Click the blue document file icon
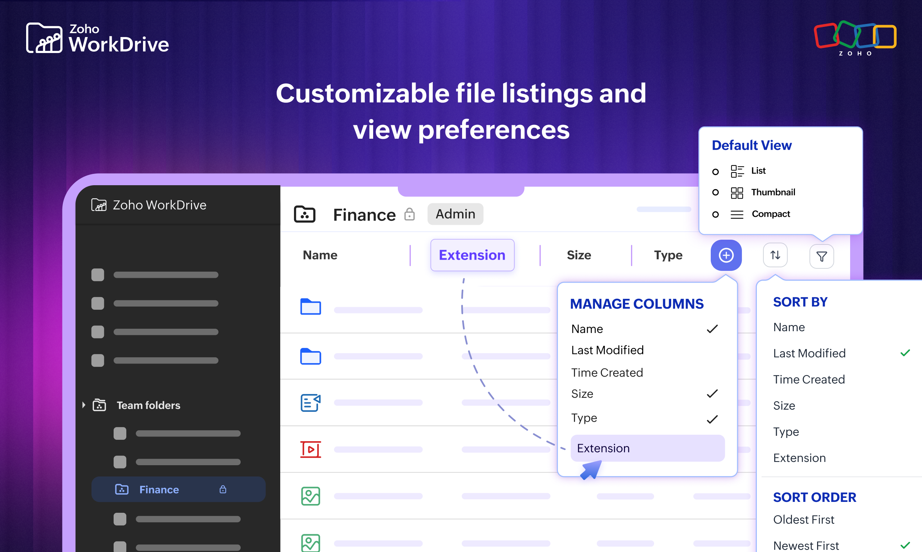 [311, 402]
